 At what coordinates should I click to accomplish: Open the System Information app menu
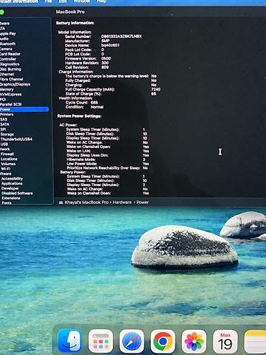[19, 1]
